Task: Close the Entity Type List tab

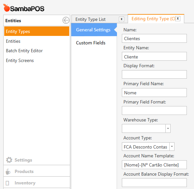Action: pyautogui.click(x=122, y=19)
